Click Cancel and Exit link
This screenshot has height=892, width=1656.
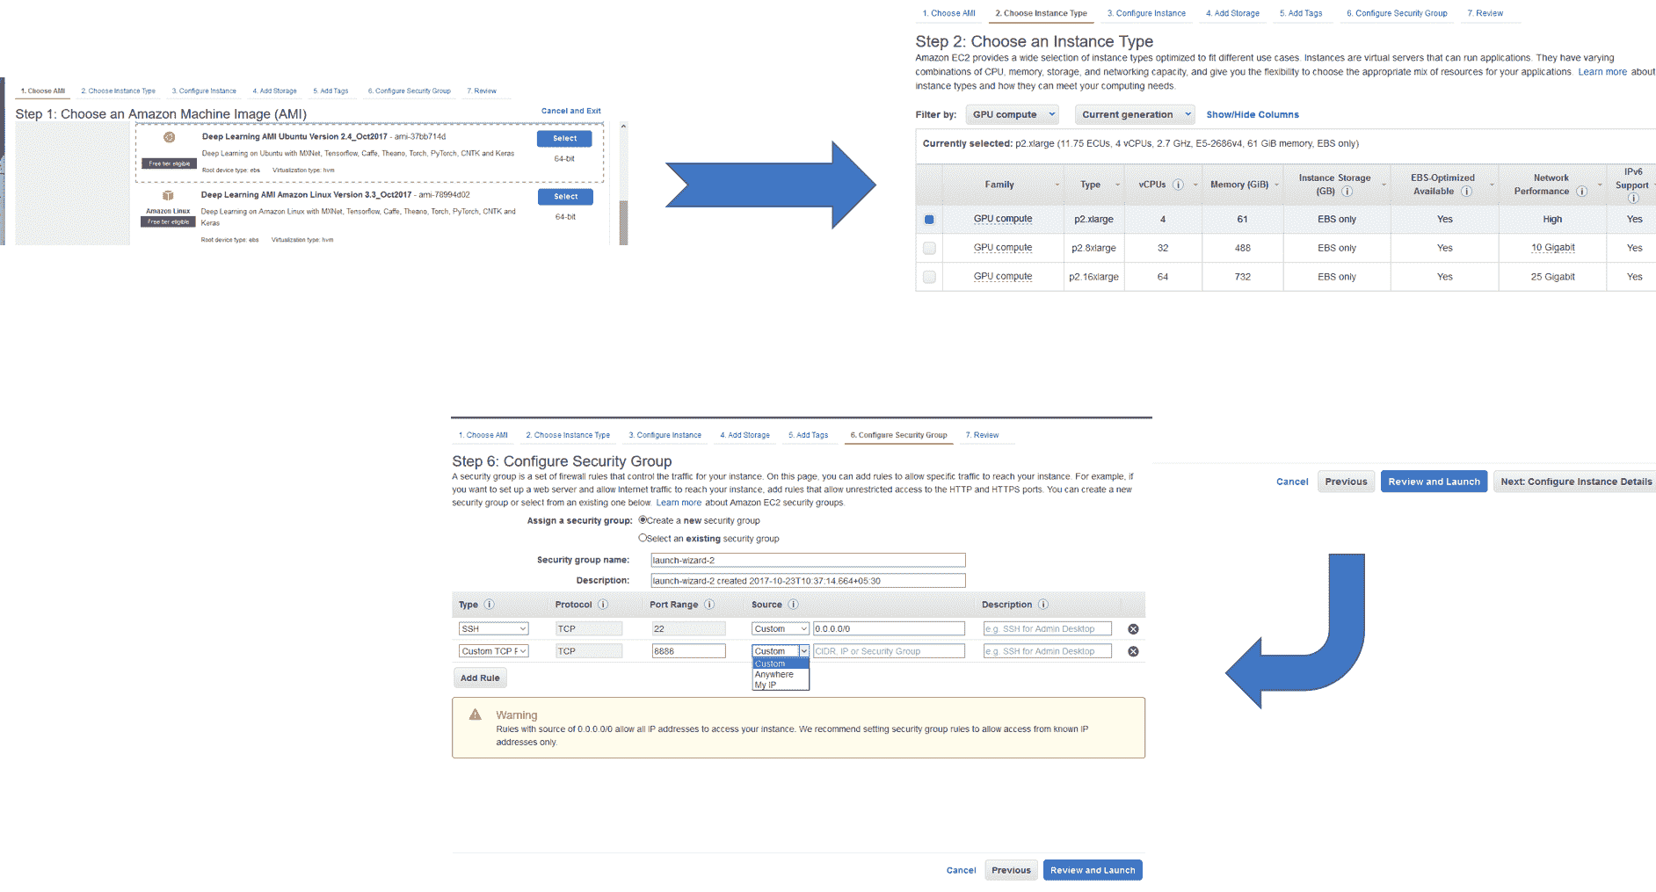571,111
